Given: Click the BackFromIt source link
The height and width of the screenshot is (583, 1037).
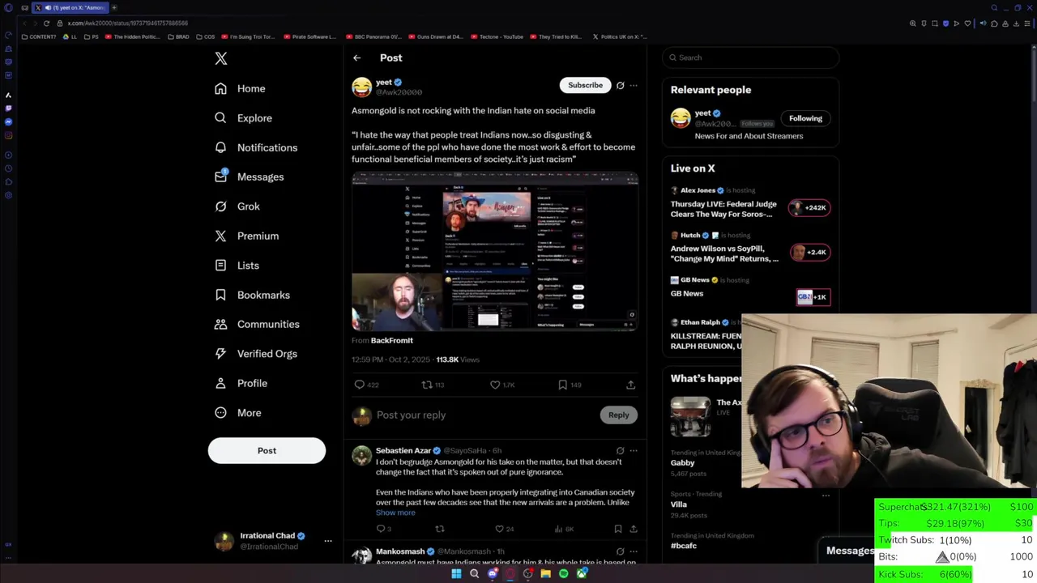Looking at the screenshot, I should tap(391, 340).
